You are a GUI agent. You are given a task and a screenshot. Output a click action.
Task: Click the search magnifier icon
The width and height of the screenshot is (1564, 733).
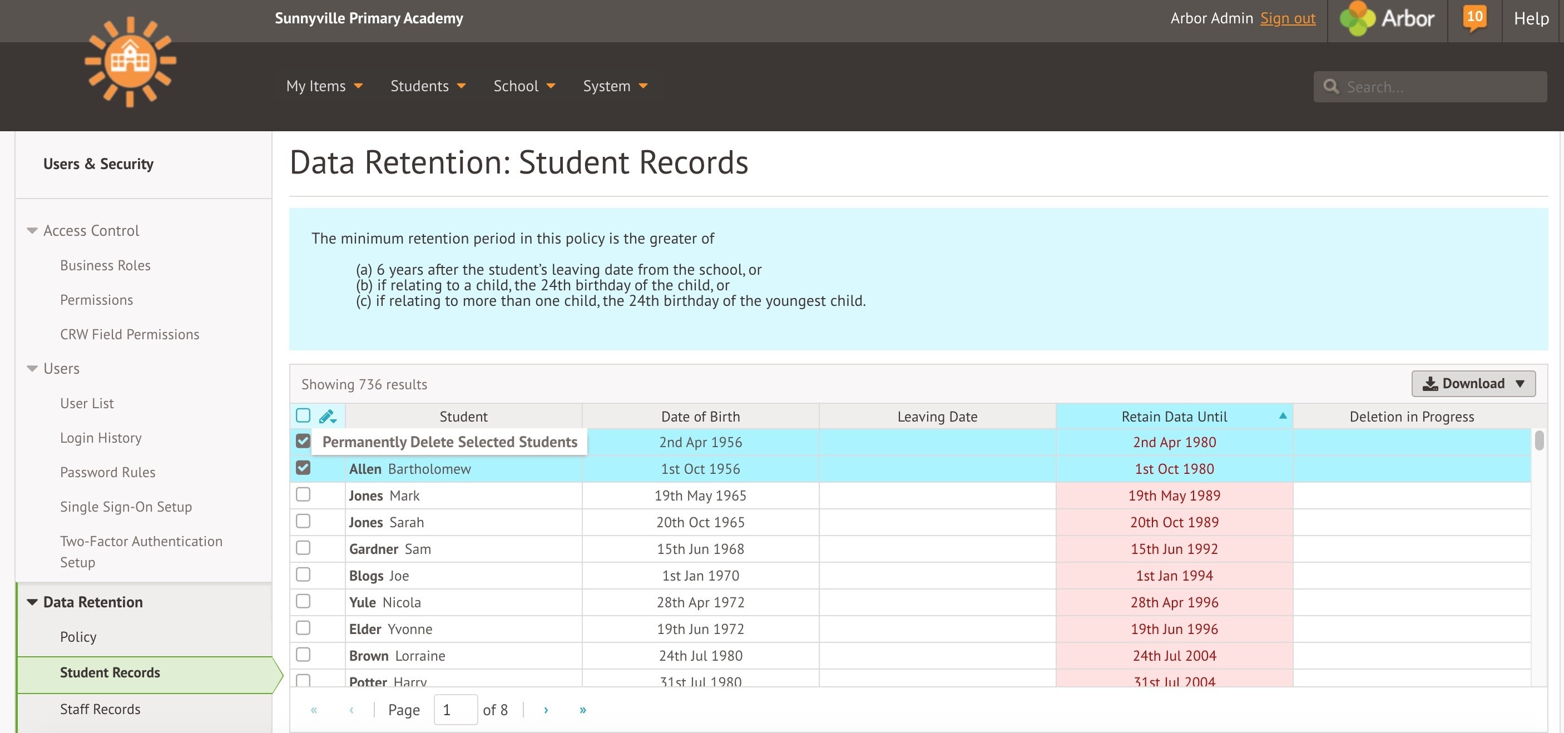tap(1332, 86)
